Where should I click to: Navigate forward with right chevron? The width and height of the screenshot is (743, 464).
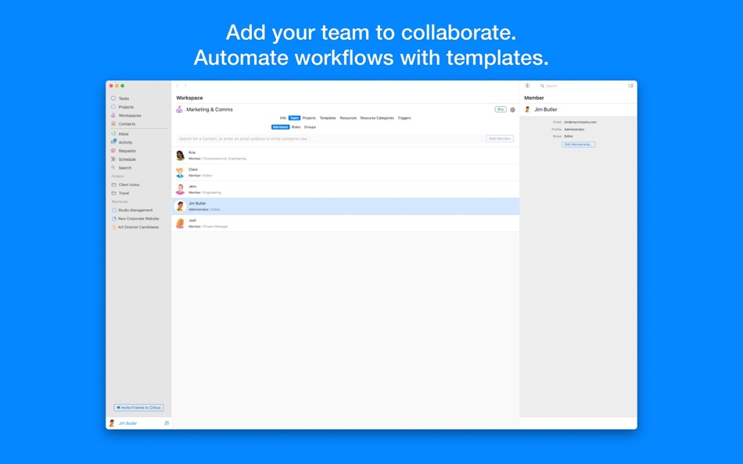coord(185,86)
